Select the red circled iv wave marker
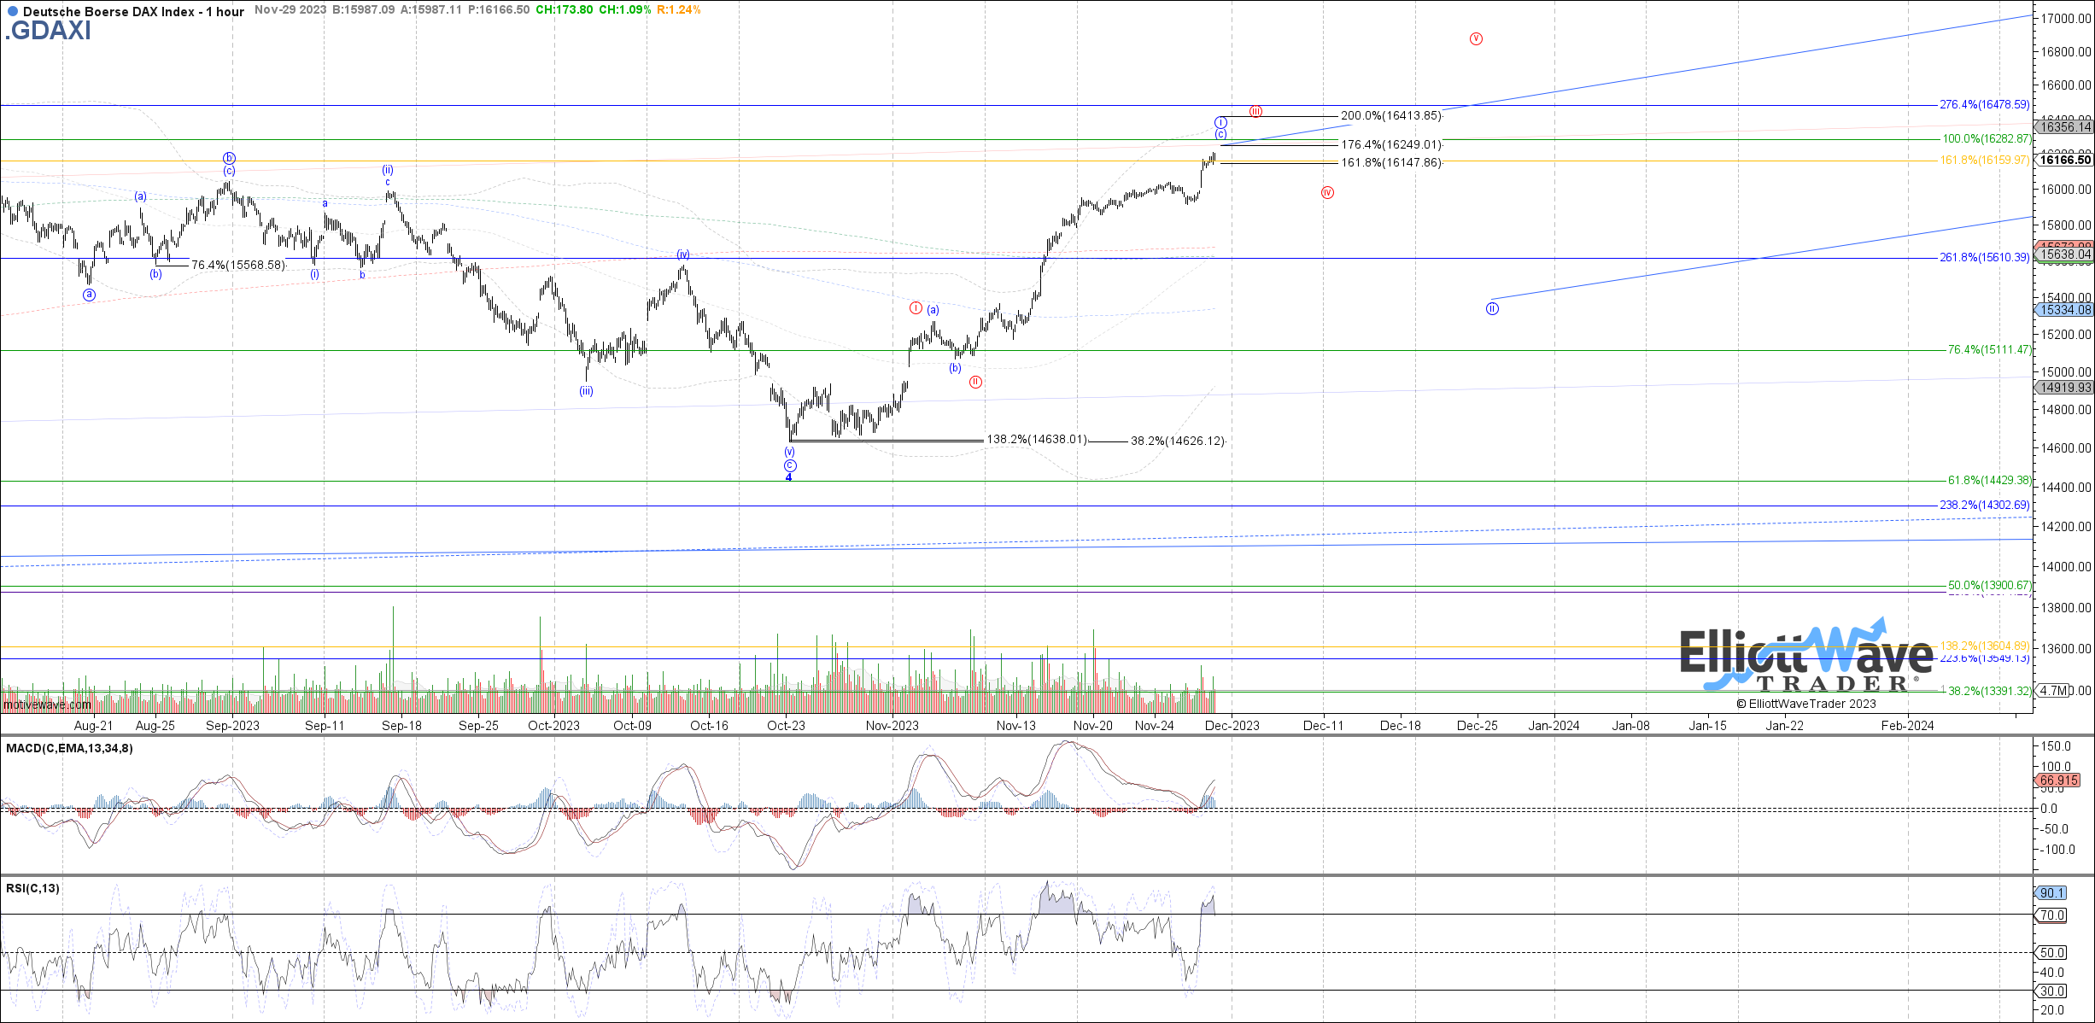This screenshot has height=1023, width=2095. pos(1327,193)
